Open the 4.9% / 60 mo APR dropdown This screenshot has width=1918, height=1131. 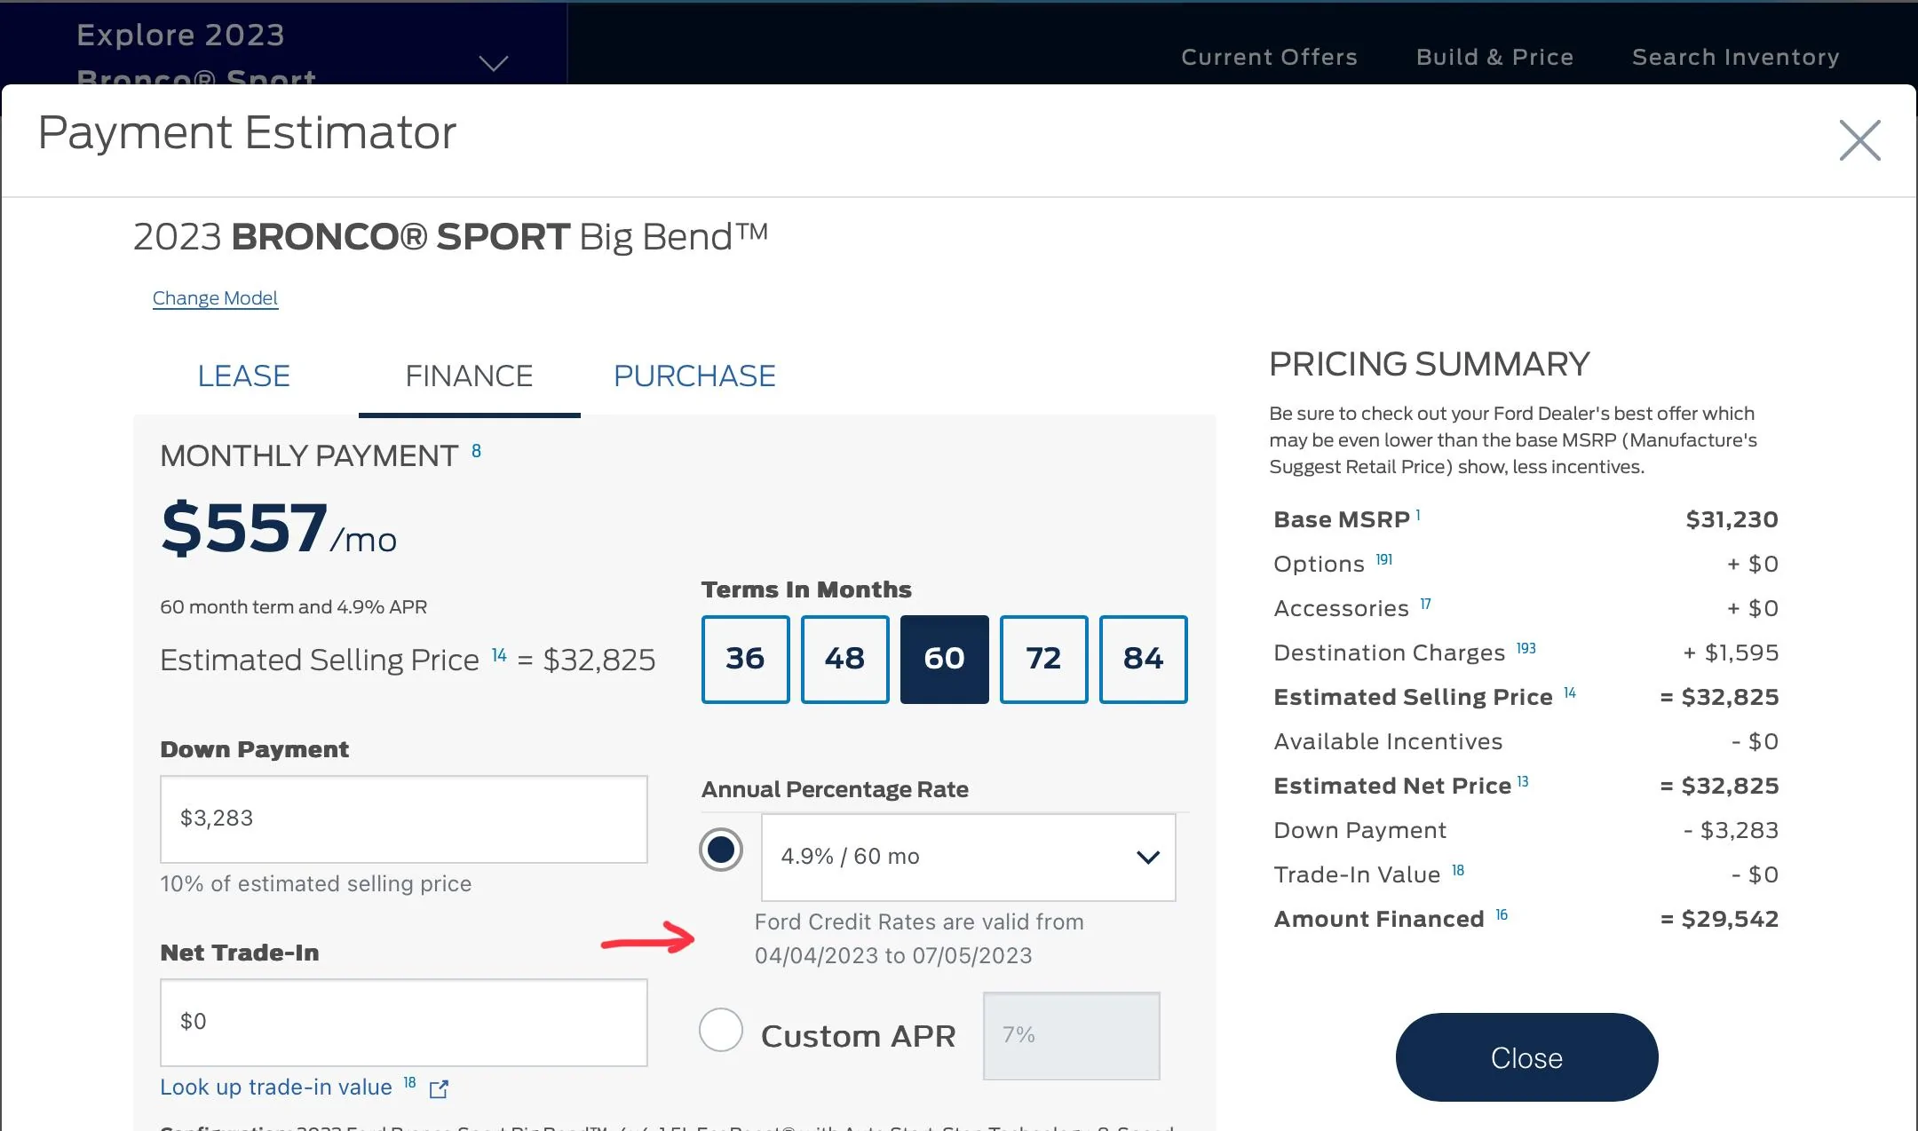click(969, 857)
